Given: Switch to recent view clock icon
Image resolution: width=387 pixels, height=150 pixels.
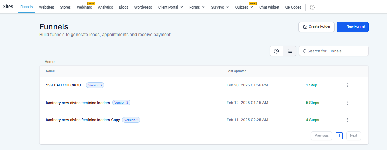Looking at the screenshot, I should 277,51.
